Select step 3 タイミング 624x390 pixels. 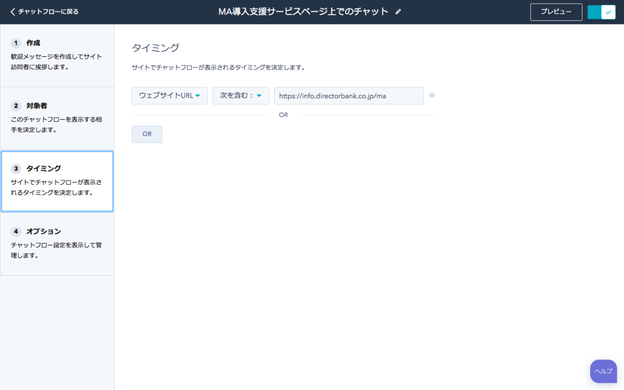(57, 181)
